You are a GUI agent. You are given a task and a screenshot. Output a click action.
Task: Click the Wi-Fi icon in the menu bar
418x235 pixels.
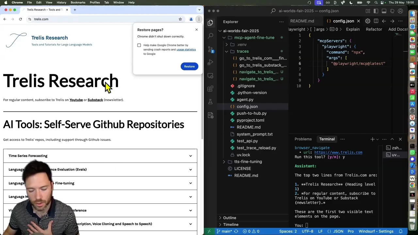click(x=368, y=3)
